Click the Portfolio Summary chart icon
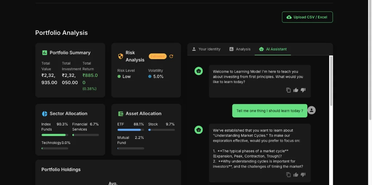This screenshot has height=185, width=372. [45, 53]
